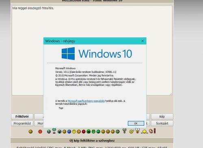The height and width of the screenshot is (148, 203).
Task: Click the Windows 10 logo in the dialog
Action: point(97,54)
